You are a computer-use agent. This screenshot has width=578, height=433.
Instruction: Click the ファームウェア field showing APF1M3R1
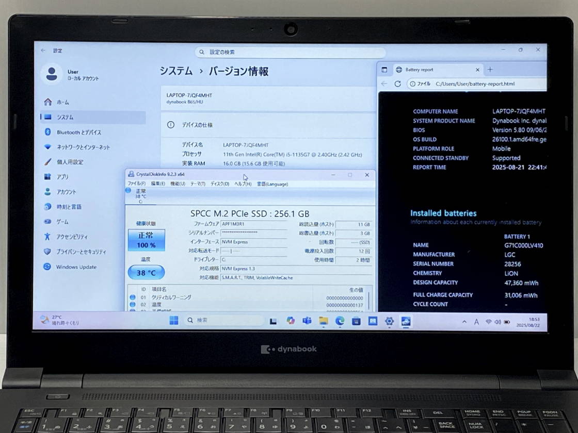253,224
